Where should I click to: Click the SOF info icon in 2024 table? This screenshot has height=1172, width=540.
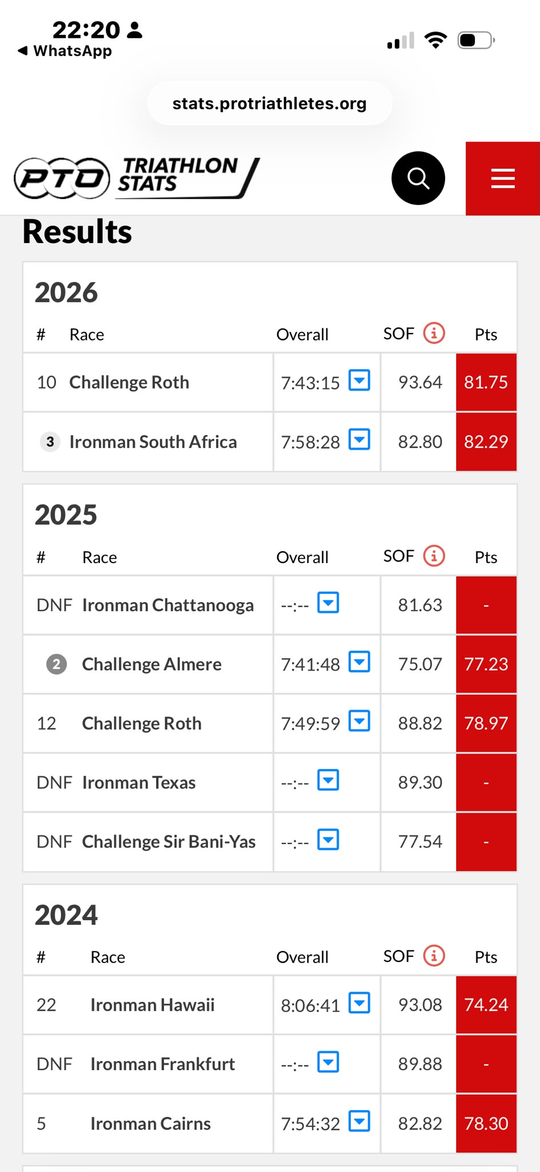coord(434,956)
